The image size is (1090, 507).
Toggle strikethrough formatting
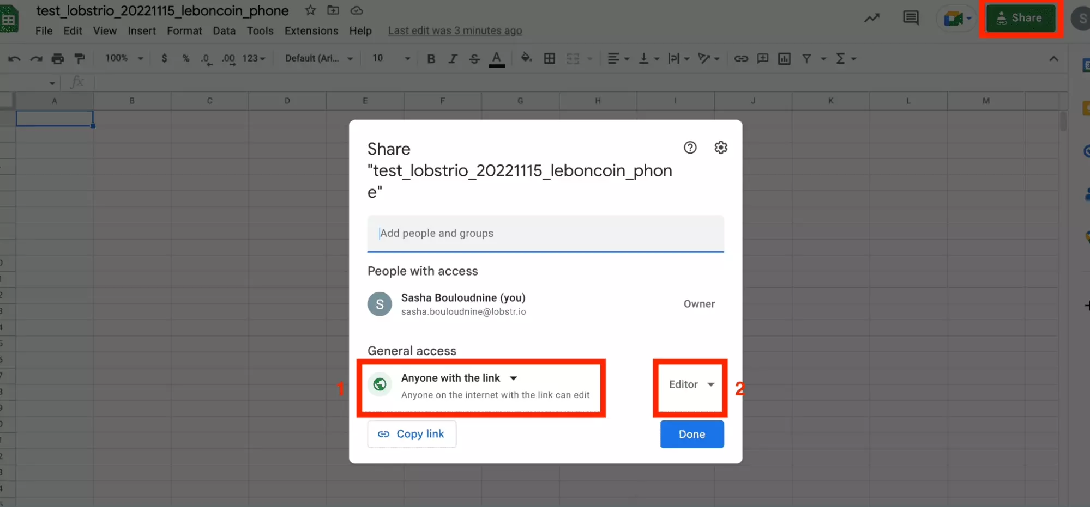pyautogui.click(x=474, y=58)
